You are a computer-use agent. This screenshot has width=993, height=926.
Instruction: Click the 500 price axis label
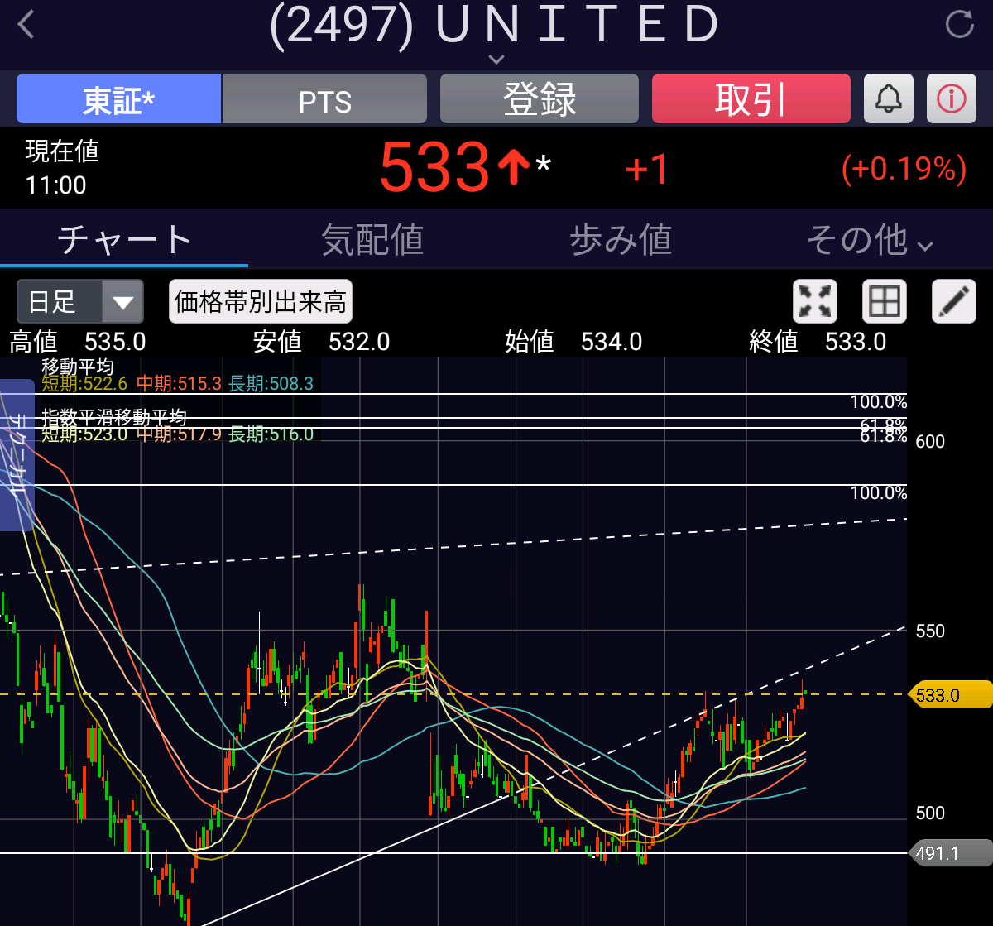[930, 813]
